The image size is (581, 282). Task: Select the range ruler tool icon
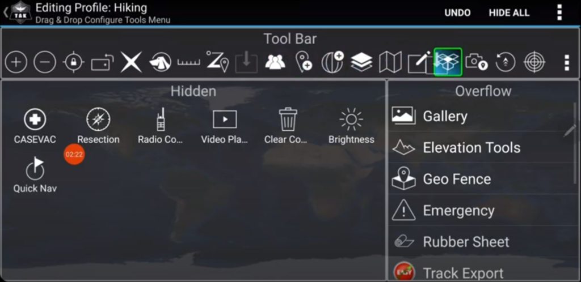tap(188, 62)
